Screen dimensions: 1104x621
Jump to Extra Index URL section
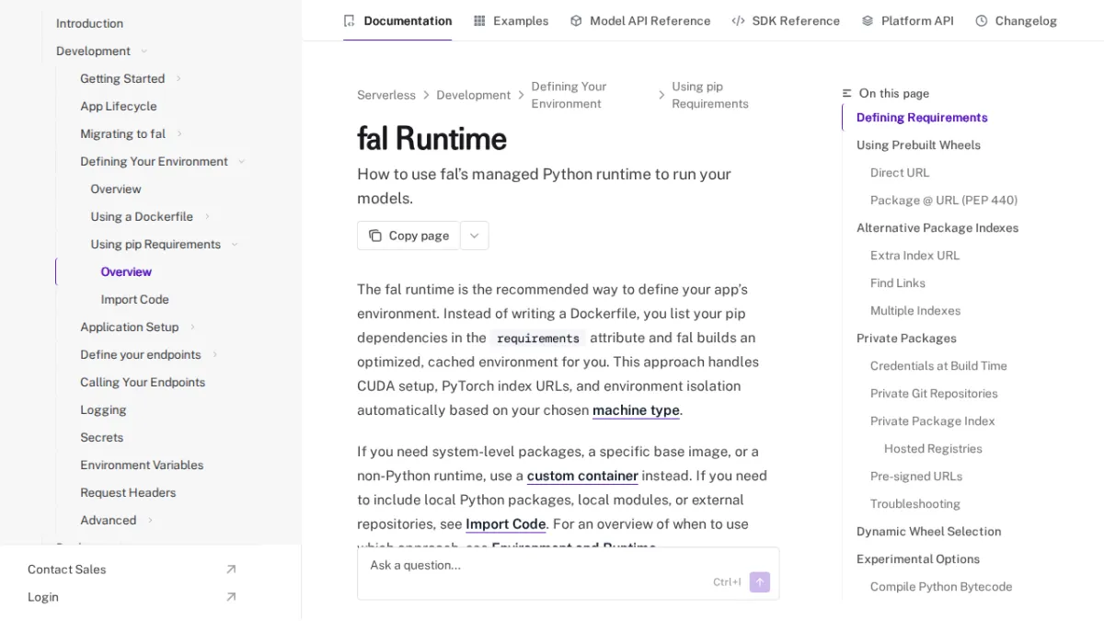[914, 256]
